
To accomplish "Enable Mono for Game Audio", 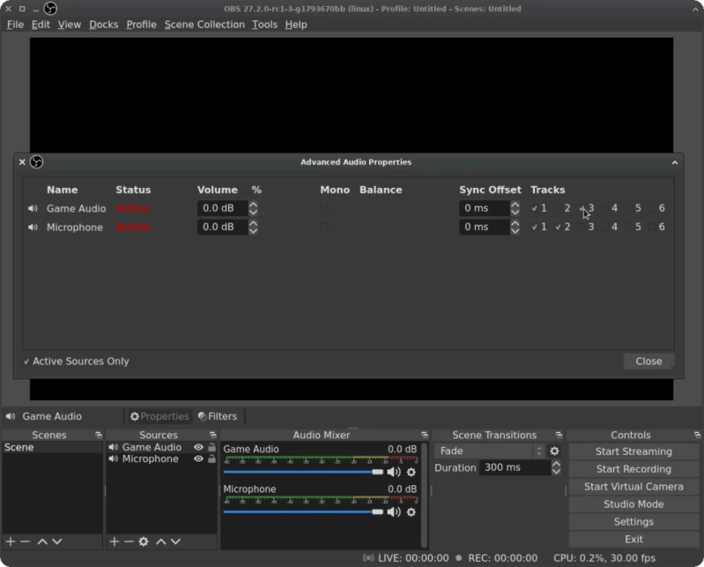I will 324,208.
